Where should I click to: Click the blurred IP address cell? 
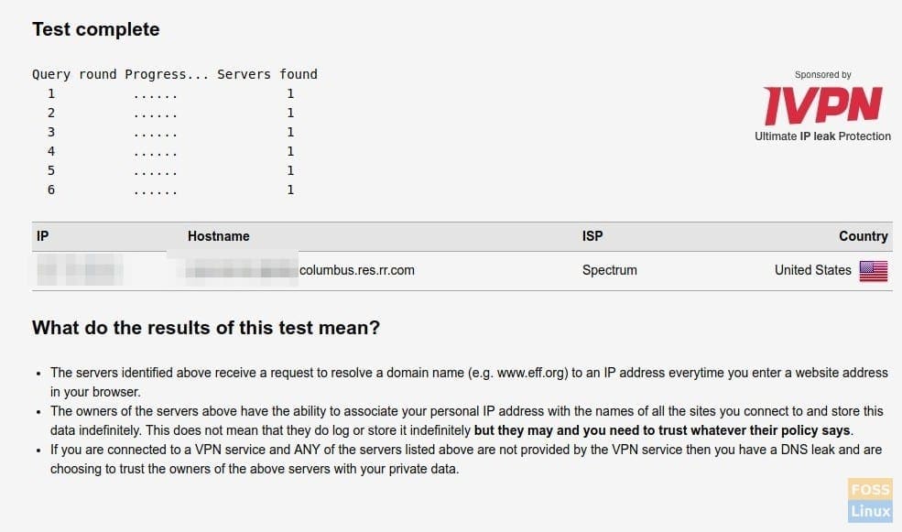tap(80, 270)
